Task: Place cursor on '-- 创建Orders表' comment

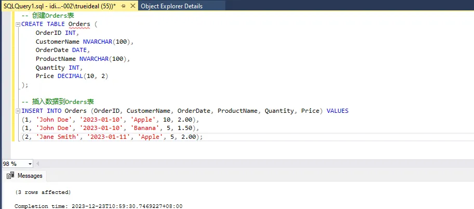Action: pyautogui.click(x=48, y=16)
